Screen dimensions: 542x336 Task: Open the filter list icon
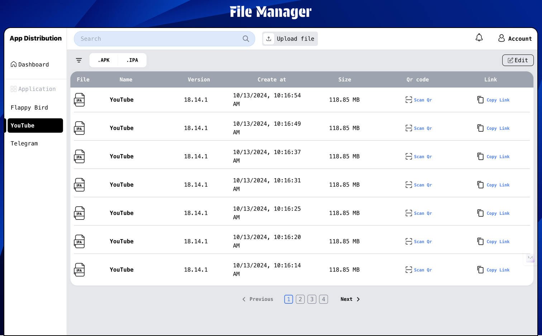pyautogui.click(x=79, y=60)
